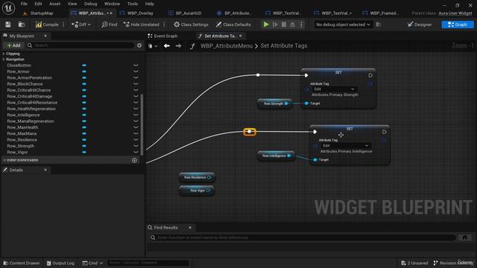Add a new blueprint member
This screenshot has width=477, height=268.
pos(13,45)
